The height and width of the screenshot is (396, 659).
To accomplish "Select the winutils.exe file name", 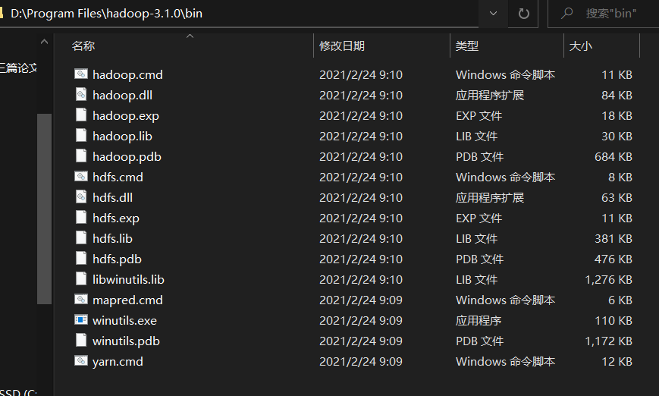I will point(124,320).
